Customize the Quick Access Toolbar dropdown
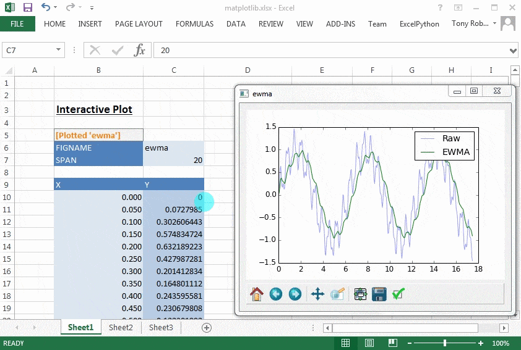521x350 pixels. point(92,7)
